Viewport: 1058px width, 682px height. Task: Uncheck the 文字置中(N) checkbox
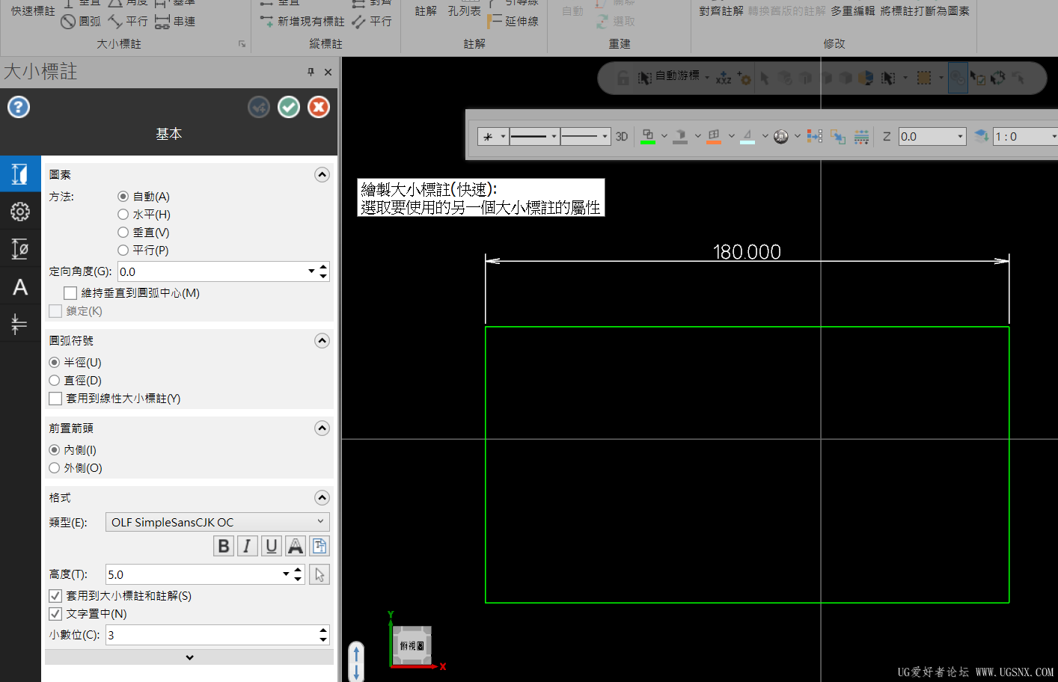pos(55,614)
